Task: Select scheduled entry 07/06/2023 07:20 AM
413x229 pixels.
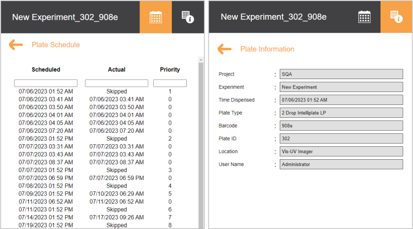Action: [x=46, y=131]
